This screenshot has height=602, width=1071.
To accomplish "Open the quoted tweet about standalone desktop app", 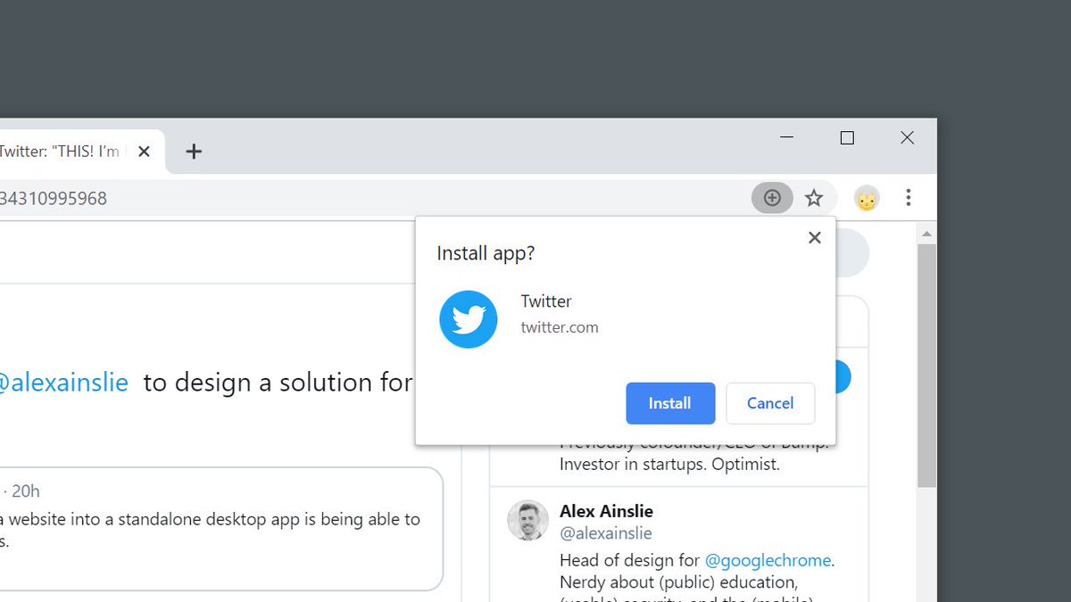I will (221, 529).
